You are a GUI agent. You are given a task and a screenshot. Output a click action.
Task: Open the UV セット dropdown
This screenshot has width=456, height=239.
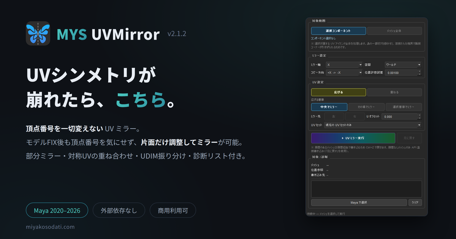point(372,125)
